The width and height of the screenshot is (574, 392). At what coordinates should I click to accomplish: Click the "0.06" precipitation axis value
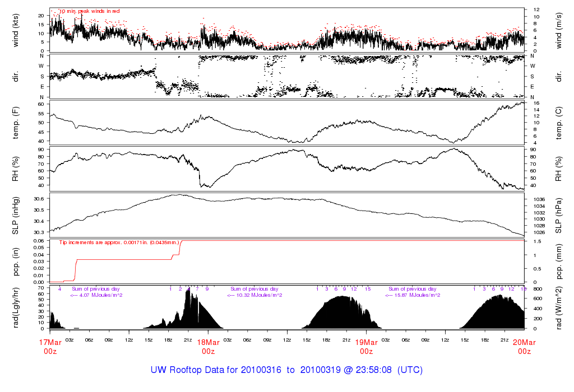tap(39, 241)
